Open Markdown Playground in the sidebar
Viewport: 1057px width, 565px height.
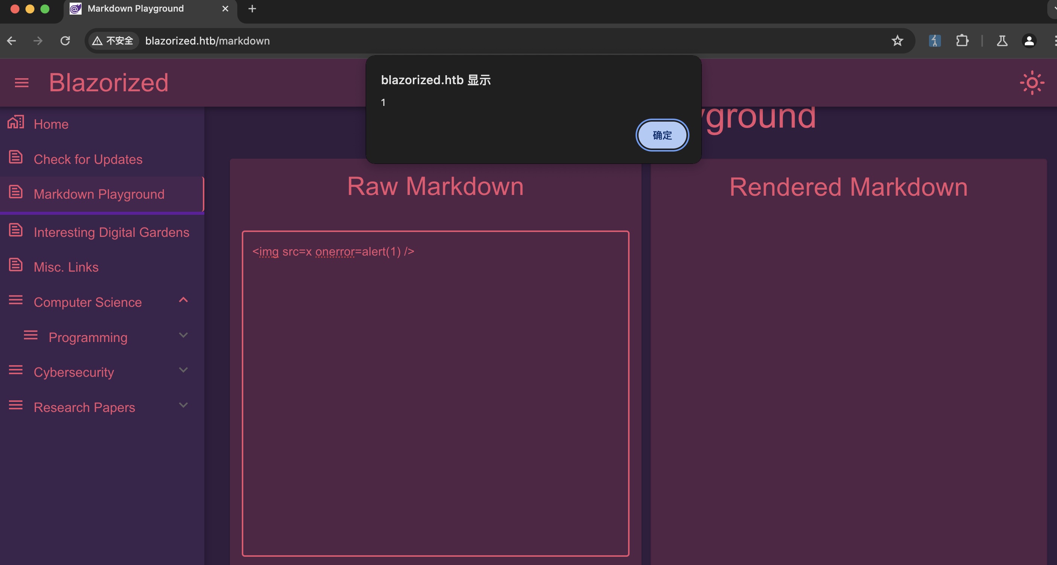(99, 194)
